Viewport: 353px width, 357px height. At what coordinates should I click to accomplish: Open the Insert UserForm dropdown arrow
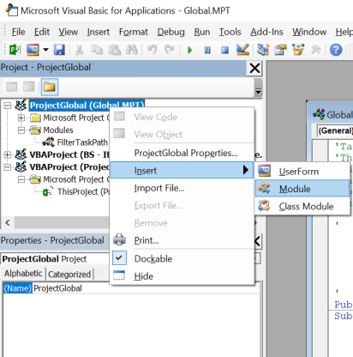[45, 50]
